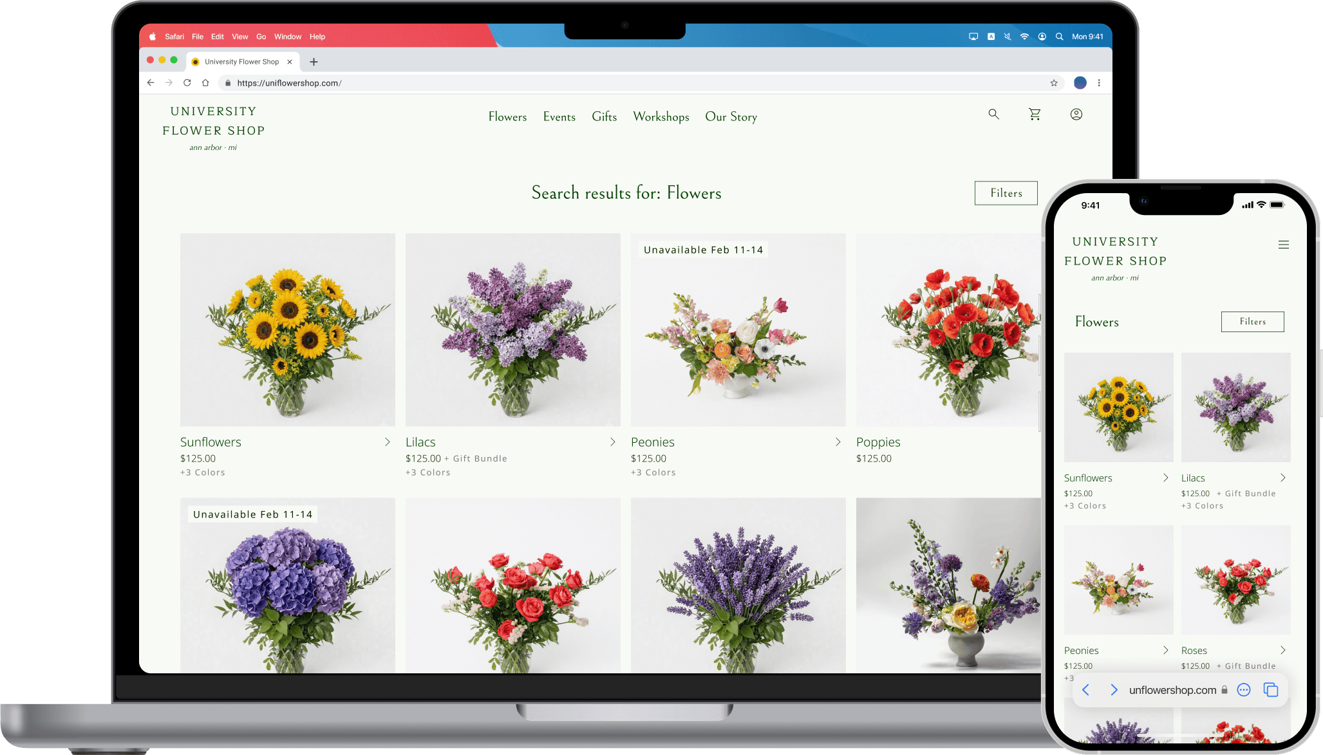Expand Sunflowers product chevron on desktop
This screenshot has height=755, width=1323.
(x=387, y=442)
